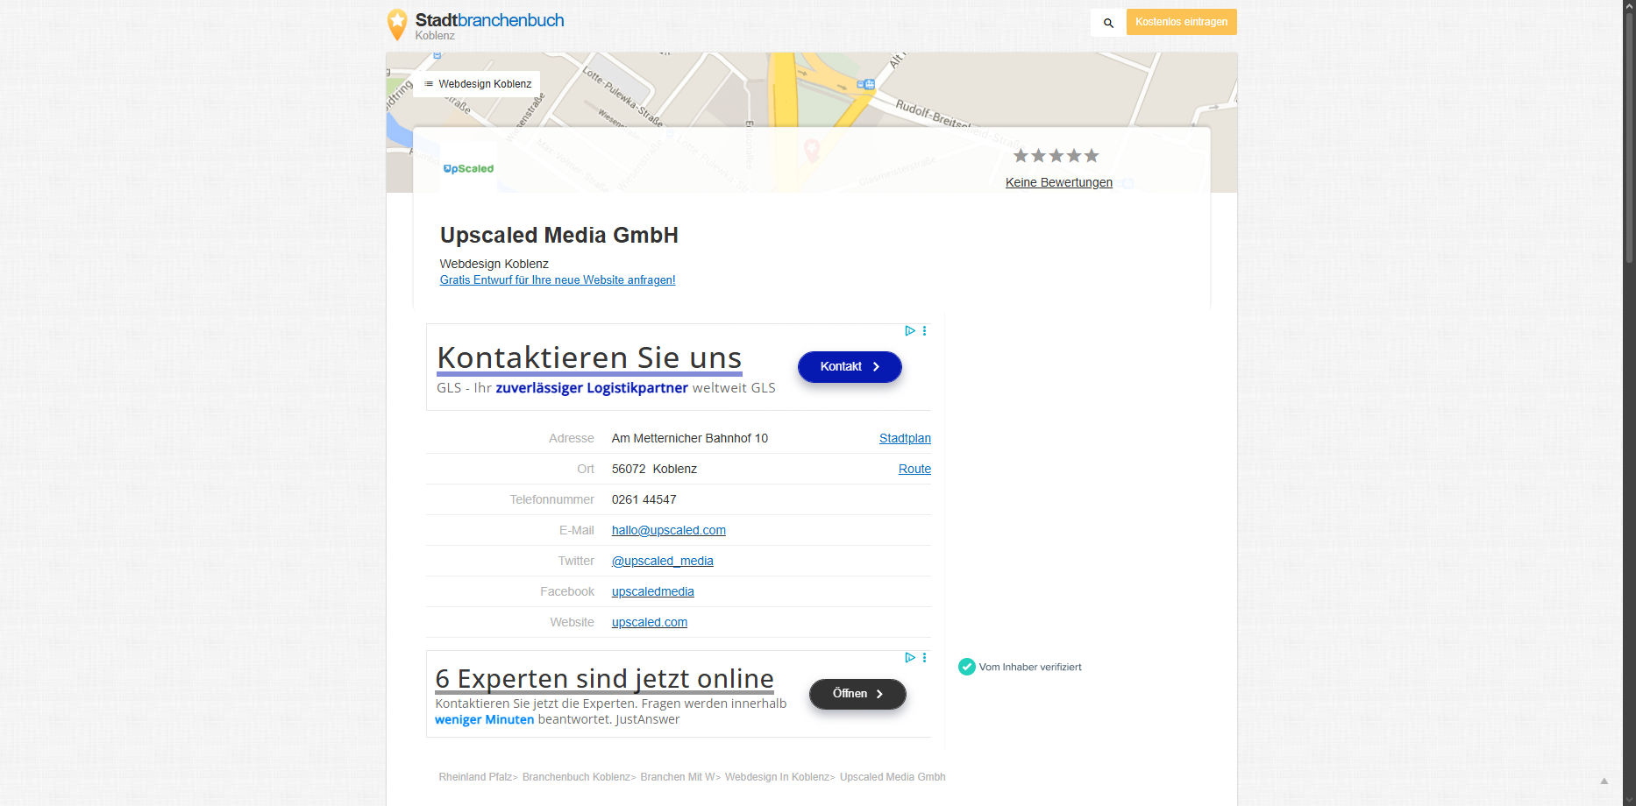Screen dimensions: 1636x806
Task: Click the green verified checkmark icon
Action: (967, 667)
